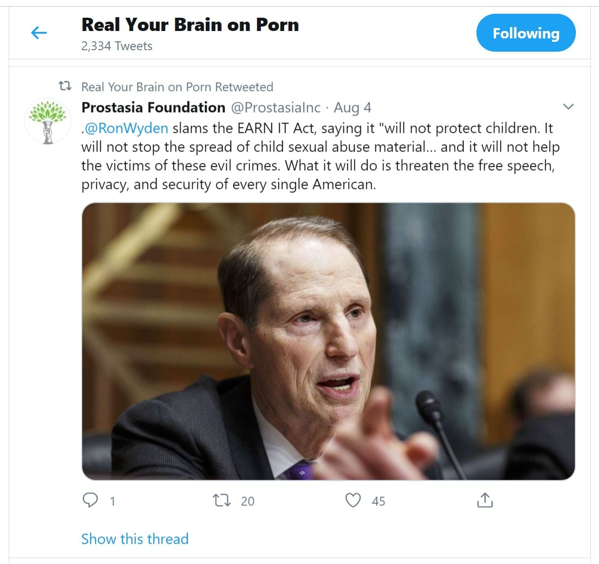Image resolution: width=599 pixels, height=564 pixels.
Task: Go back using the left arrow
Action: click(x=39, y=33)
